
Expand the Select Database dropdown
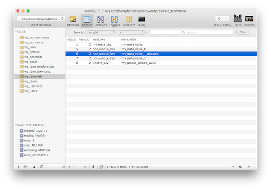[41, 19]
